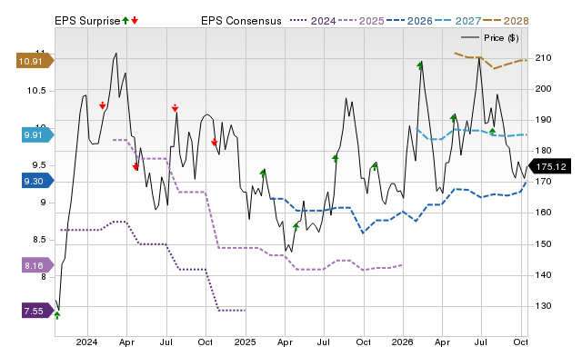Toggle the 2025 EPS consensus legend entry
This screenshot has width=582, height=347.
(x=361, y=21)
